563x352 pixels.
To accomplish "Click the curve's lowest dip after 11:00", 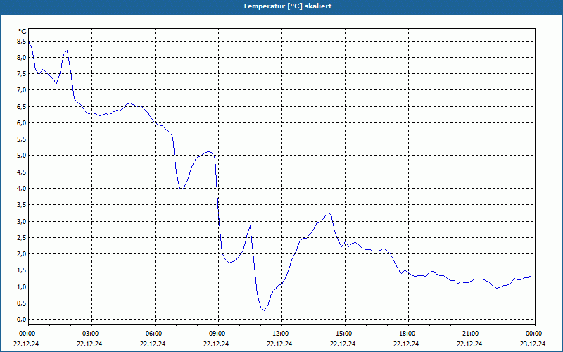I will [x=265, y=310].
